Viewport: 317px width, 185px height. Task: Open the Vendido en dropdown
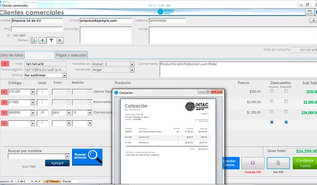(x=132, y=64)
